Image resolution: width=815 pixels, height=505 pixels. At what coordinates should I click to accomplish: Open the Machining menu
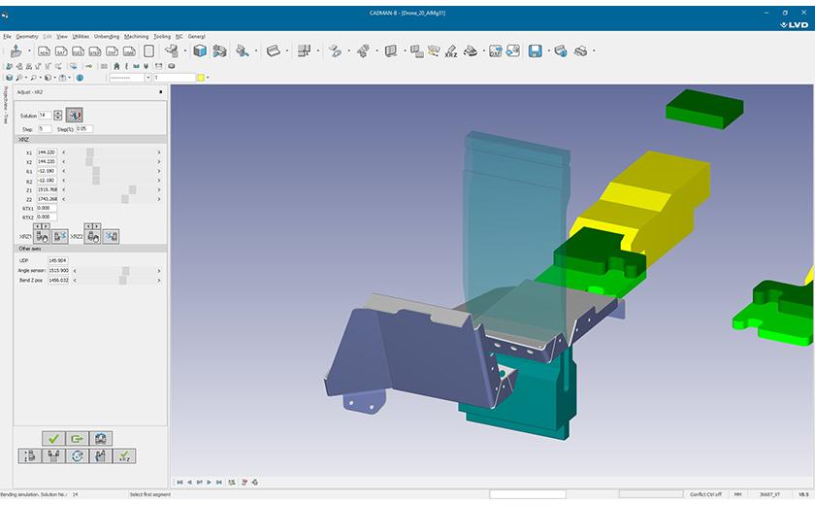[x=136, y=36]
